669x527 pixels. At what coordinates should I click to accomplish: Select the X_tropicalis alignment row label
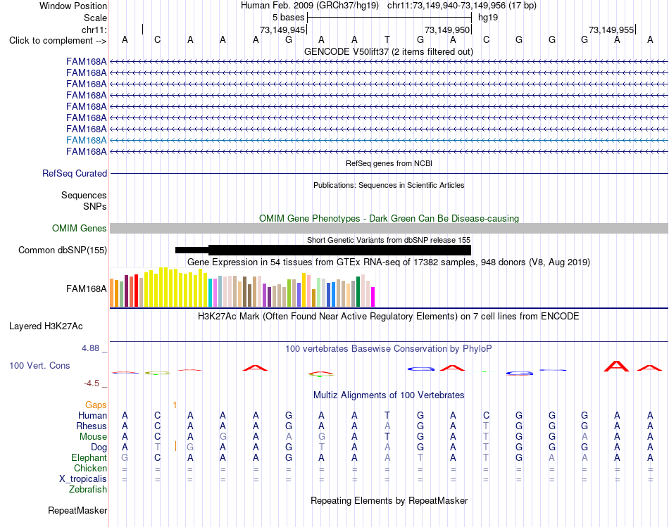(x=83, y=479)
